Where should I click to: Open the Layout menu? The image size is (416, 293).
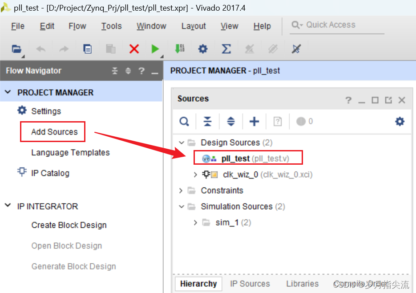(x=194, y=26)
